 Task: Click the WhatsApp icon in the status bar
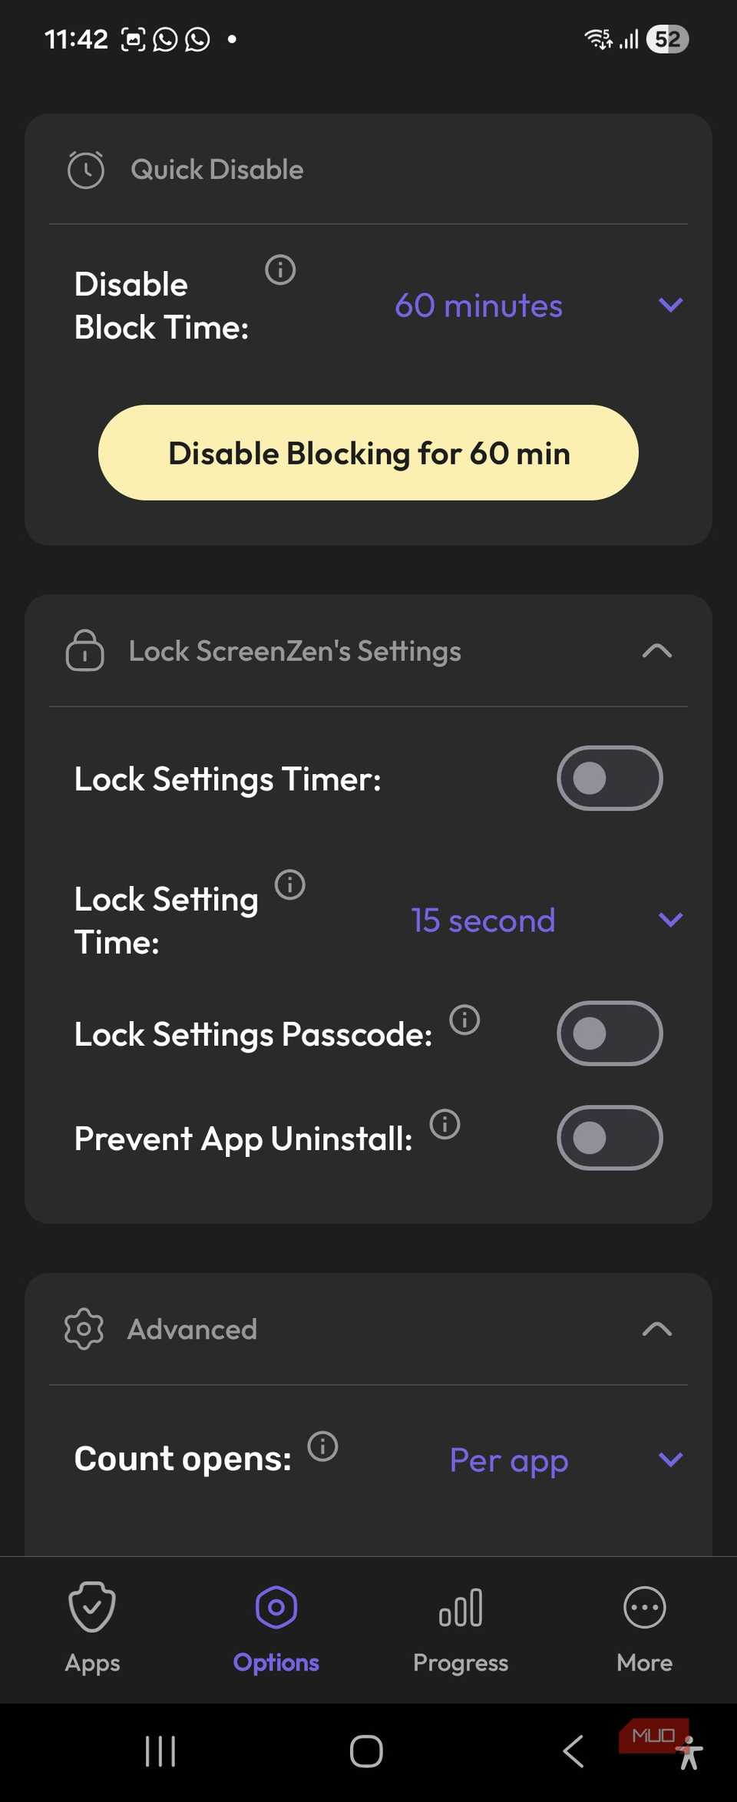point(166,38)
